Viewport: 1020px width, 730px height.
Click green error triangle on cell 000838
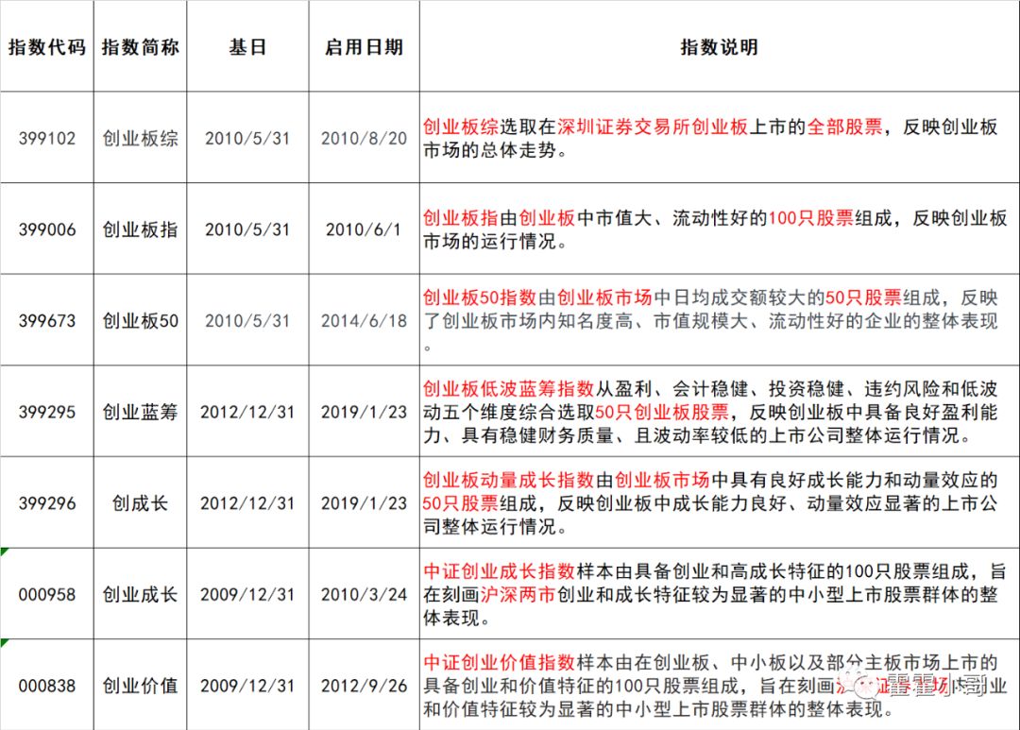coord(4,644)
